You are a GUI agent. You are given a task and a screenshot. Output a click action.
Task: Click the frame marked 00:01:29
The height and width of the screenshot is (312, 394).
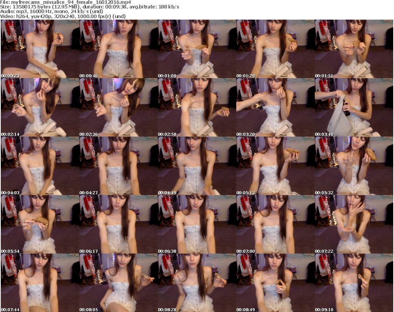coord(275,49)
